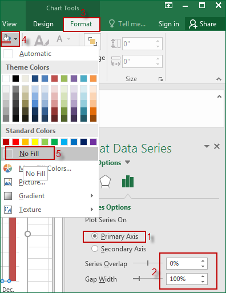226x293 pixels.
Task: Select the Secondary Axis radio button
Action: pos(95,248)
